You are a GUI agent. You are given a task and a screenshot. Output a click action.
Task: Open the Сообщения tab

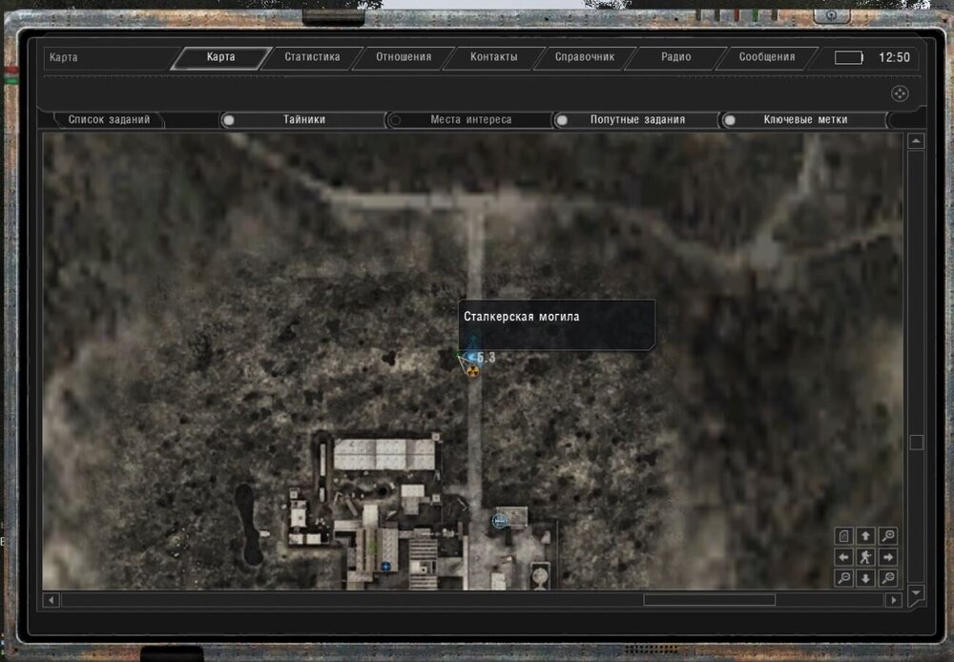[x=767, y=57]
